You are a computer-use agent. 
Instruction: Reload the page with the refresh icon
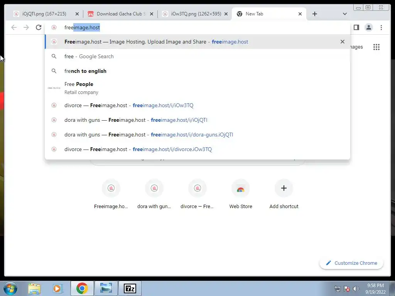(38, 27)
